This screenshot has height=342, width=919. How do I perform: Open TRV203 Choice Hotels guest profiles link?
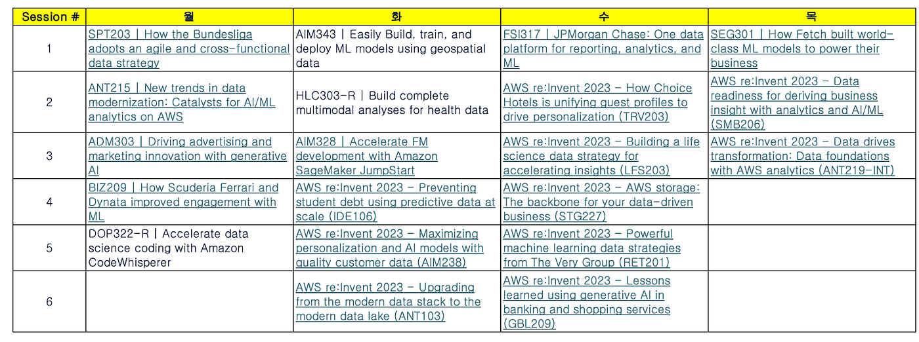tap(597, 102)
